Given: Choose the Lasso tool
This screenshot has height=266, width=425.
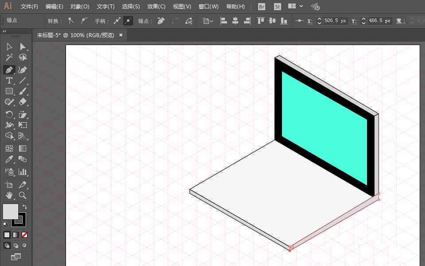Looking at the screenshot, I should pos(23,57).
